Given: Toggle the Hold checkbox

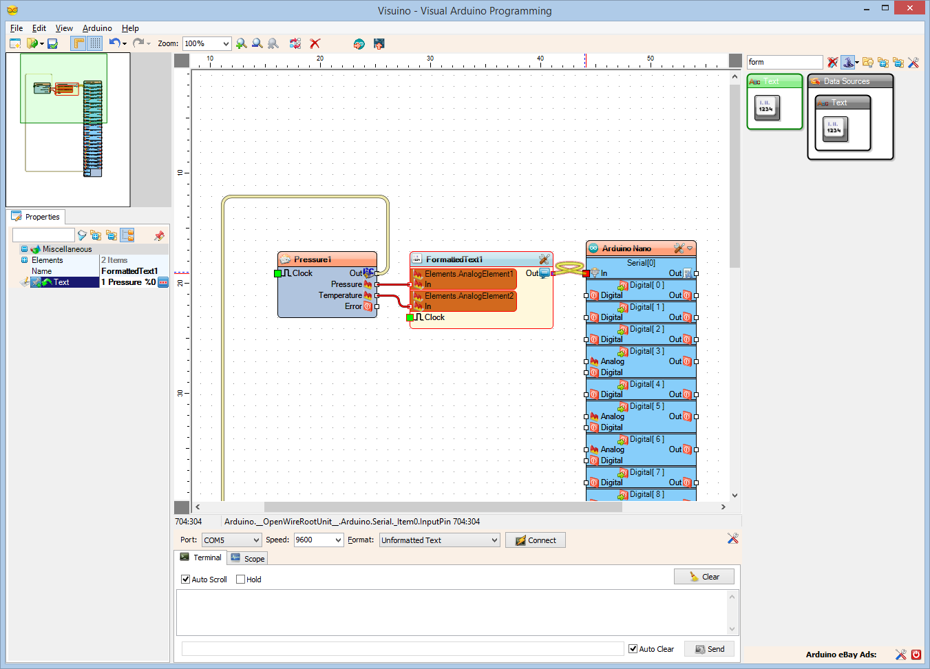Looking at the screenshot, I should (240, 580).
